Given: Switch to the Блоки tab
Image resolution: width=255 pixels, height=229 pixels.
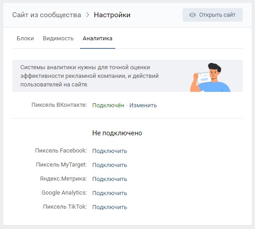Looking at the screenshot, I should point(25,38).
